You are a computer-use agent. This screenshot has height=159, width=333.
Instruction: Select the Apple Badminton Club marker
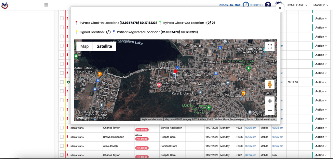tap(248, 68)
